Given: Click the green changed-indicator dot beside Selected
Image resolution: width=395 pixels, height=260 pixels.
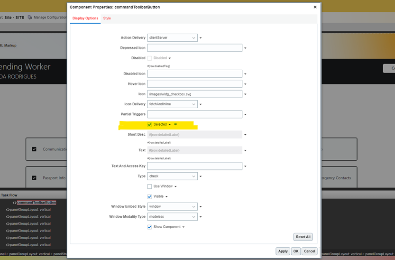Looking at the screenshot, I should point(175,124).
